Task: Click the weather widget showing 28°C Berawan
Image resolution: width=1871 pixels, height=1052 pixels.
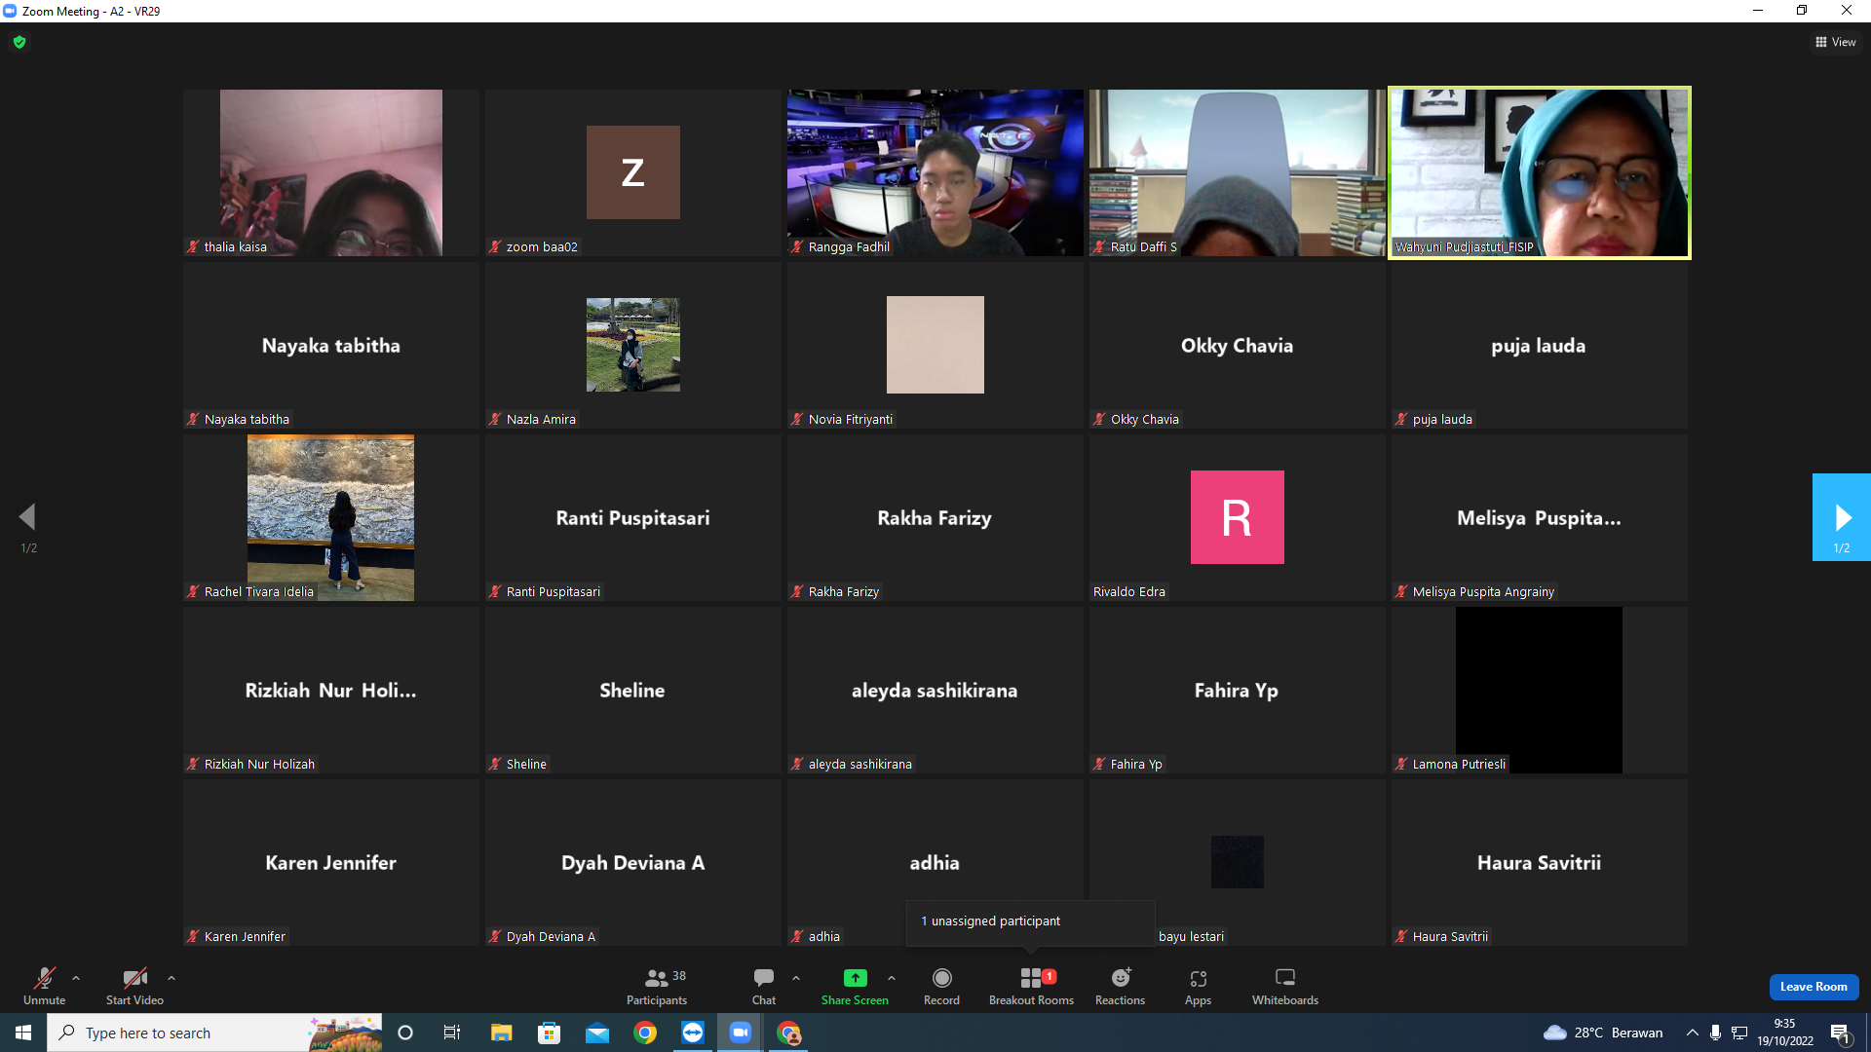Action: pyautogui.click(x=1603, y=1033)
